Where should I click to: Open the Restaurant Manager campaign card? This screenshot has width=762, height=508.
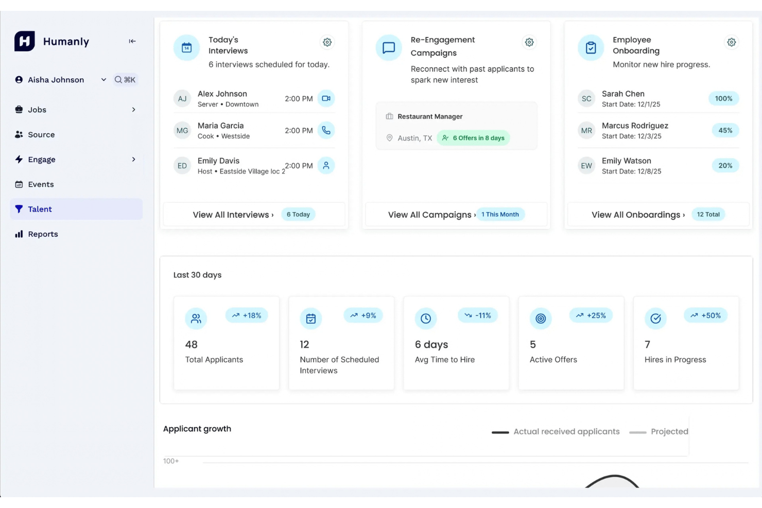[456, 126]
